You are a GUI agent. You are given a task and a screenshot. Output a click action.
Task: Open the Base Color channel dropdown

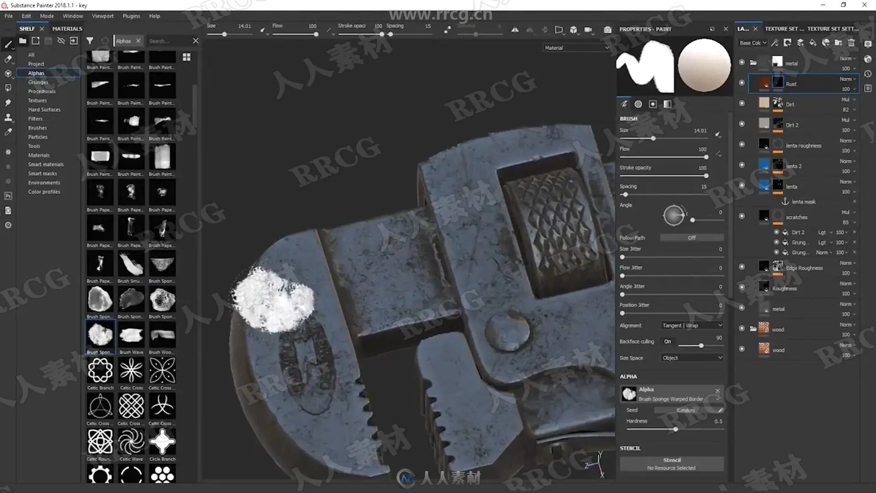[753, 43]
